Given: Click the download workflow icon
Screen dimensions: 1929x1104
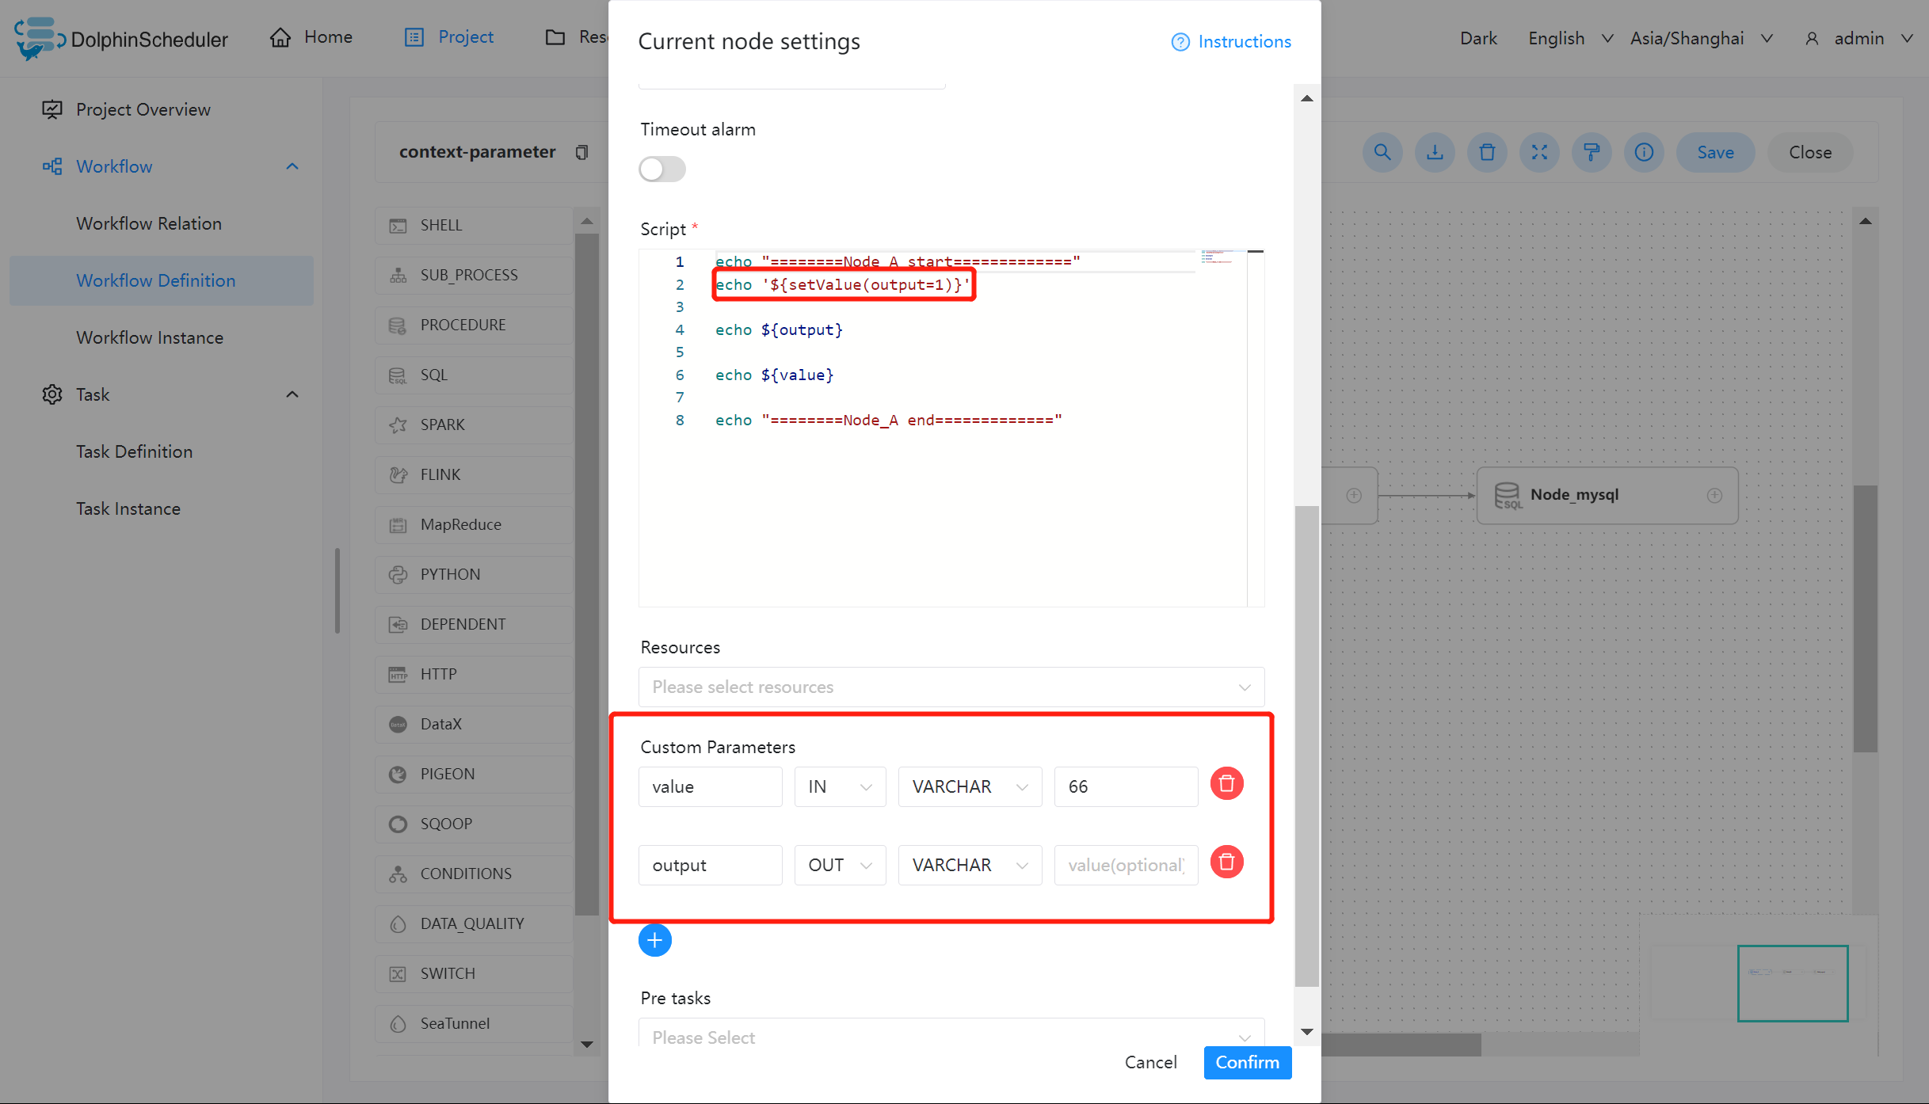Looking at the screenshot, I should [1435, 152].
